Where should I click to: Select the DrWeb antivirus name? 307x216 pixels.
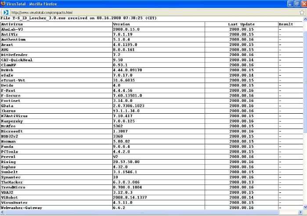[7, 70]
